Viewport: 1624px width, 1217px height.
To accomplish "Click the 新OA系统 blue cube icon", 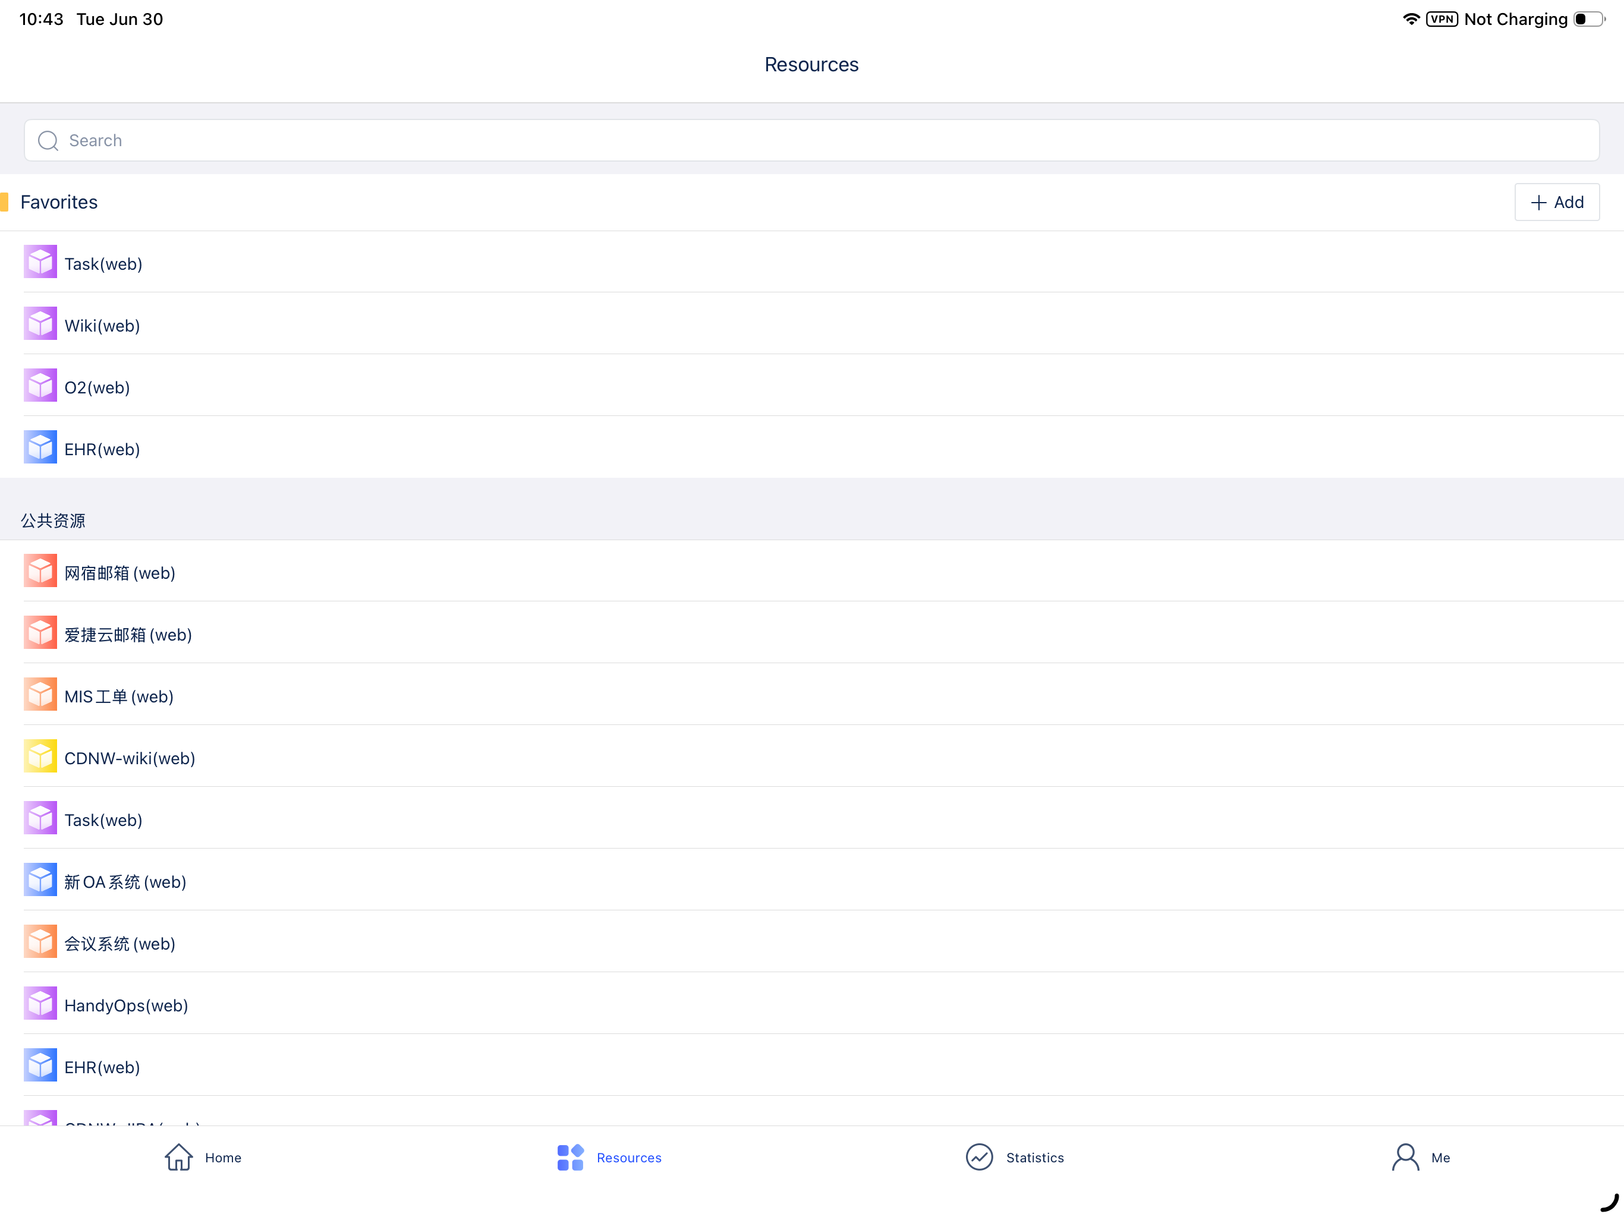I will pos(40,879).
